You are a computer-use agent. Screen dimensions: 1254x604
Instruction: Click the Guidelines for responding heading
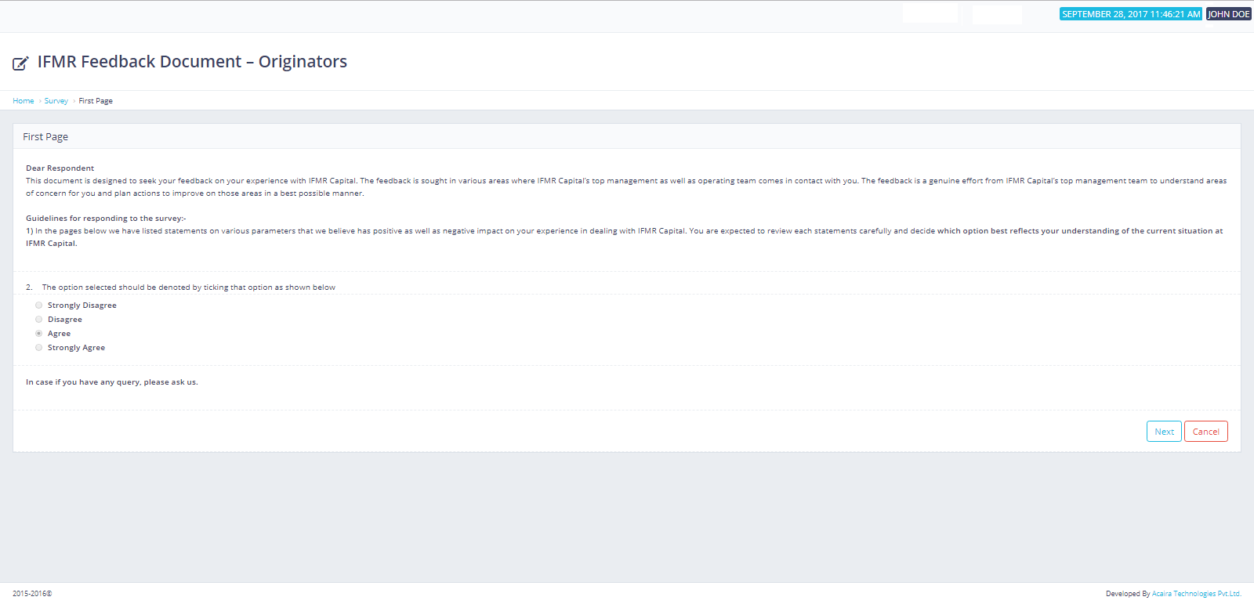(x=106, y=219)
